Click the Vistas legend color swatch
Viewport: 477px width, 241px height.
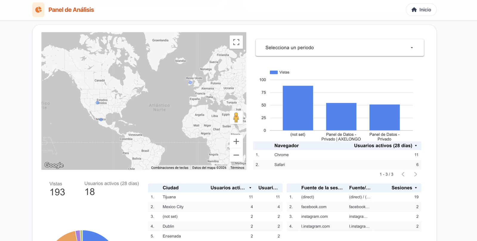click(x=274, y=72)
